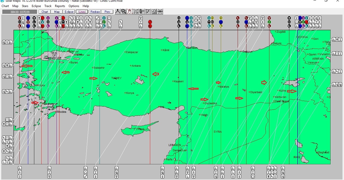Click the Solar Maps title bar icon

(2, 2)
